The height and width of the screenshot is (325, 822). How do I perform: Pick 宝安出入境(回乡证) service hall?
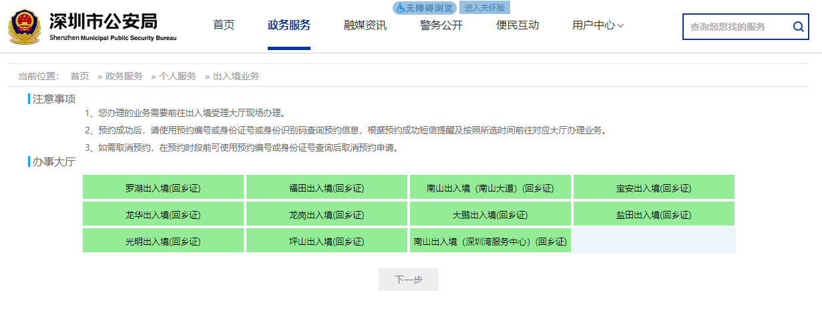tap(654, 188)
